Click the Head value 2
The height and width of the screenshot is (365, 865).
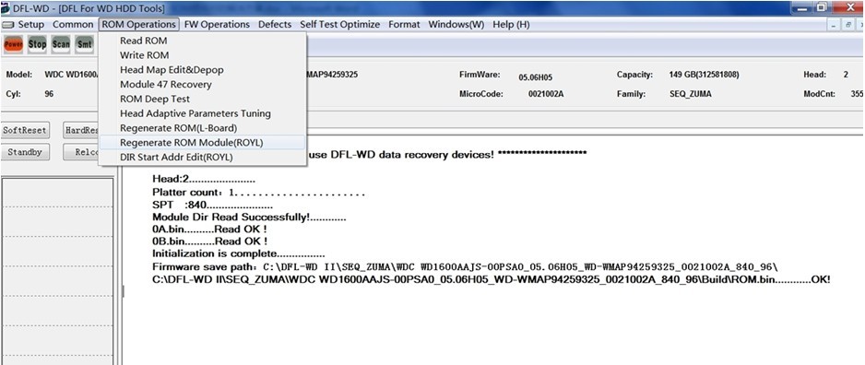tap(846, 75)
